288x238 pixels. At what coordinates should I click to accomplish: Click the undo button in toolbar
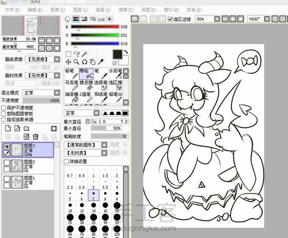point(135,19)
